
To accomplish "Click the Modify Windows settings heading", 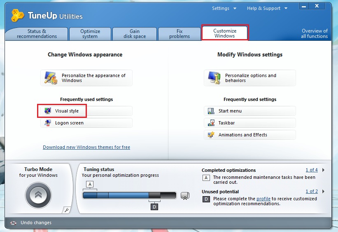I will tap(250, 55).
